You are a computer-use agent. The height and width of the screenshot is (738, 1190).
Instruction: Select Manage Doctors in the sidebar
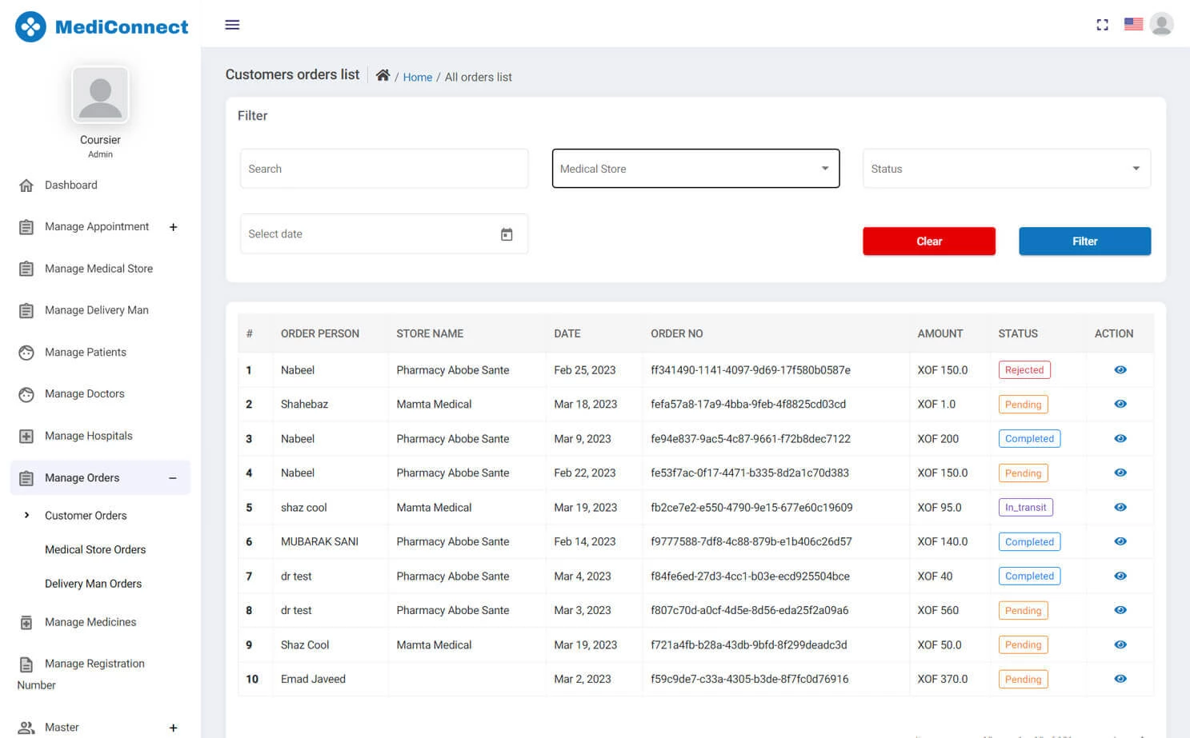pyautogui.click(x=84, y=393)
